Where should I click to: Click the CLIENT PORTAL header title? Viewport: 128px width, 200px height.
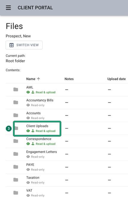tap(35, 8)
